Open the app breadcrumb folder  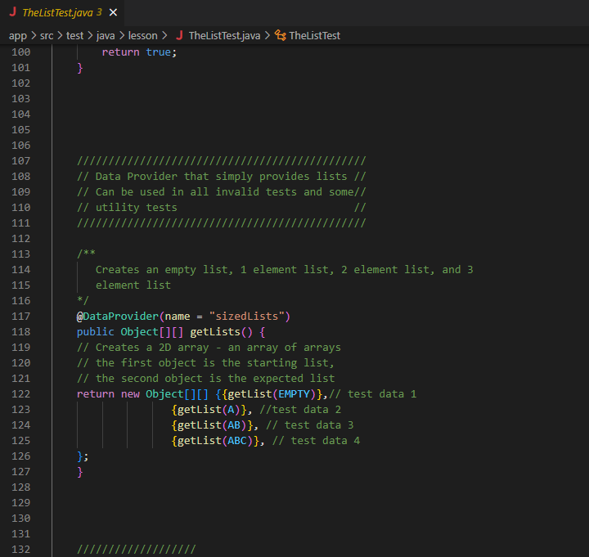coord(17,35)
